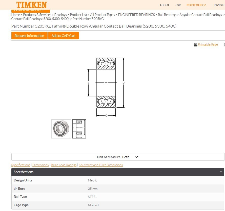
Task: Jump to Basic Load Ratings link
Action: coord(64,165)
